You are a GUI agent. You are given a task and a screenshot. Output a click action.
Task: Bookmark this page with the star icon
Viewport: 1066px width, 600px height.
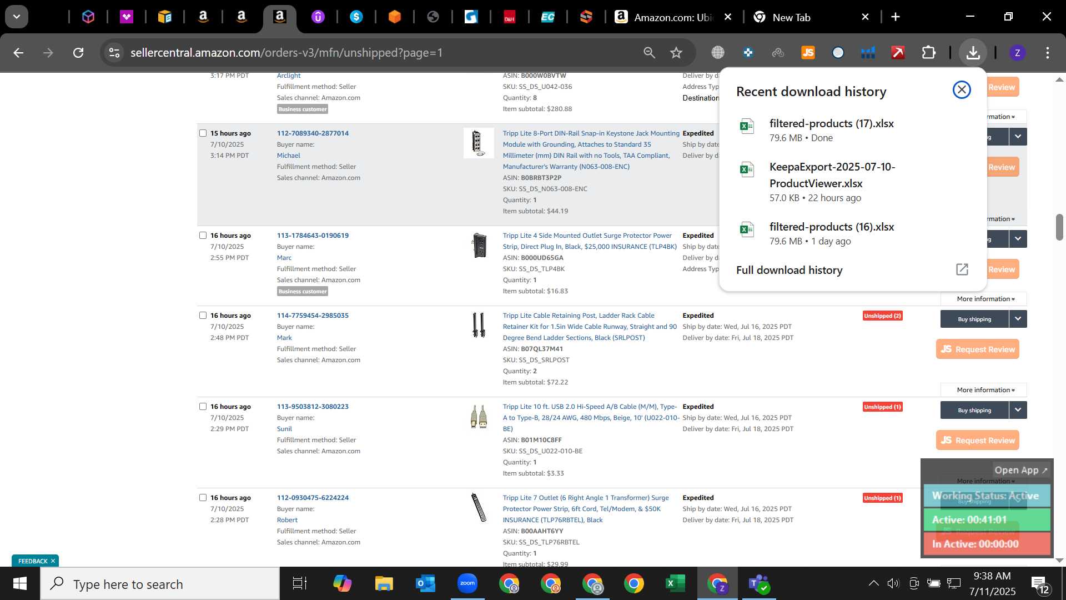tap(676, 53)
